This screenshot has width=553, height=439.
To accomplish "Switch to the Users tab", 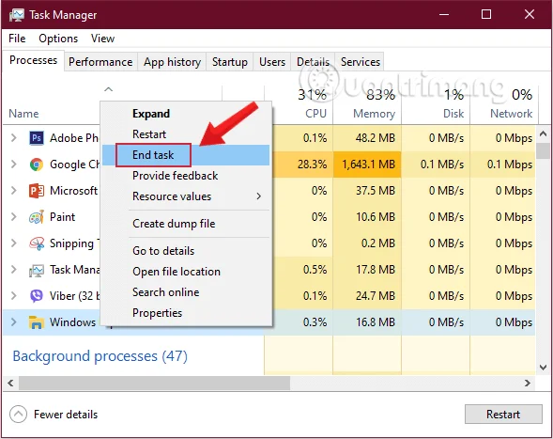I will click(x=272, y=62).
